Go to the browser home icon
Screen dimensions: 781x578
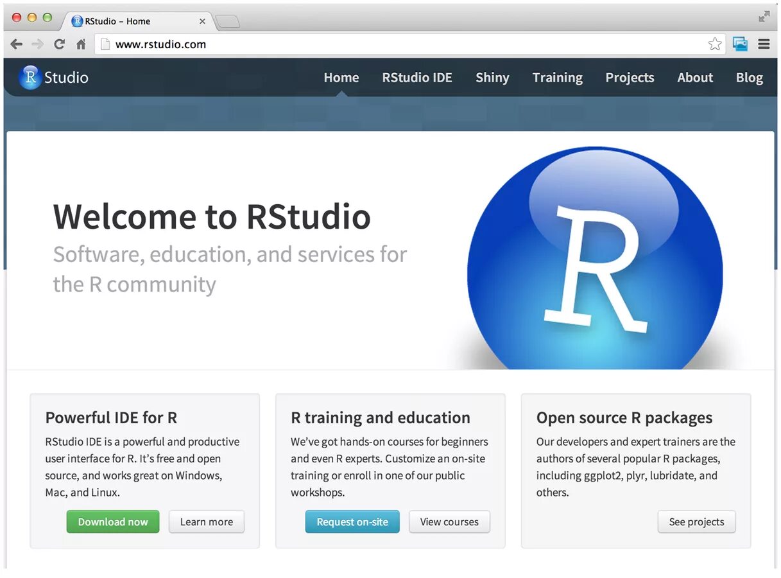point(81,44)
